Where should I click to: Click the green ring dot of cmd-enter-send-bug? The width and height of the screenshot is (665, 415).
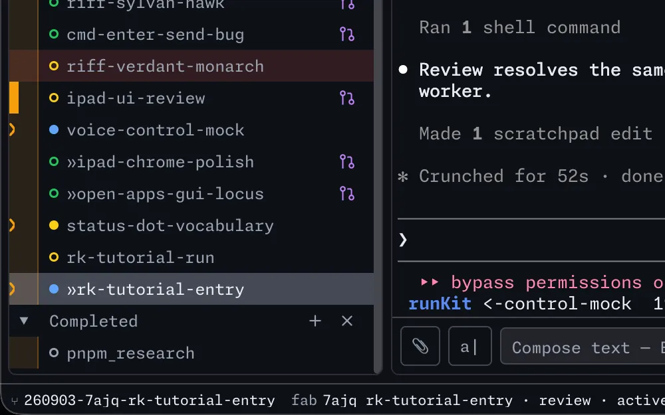point(54,34)
